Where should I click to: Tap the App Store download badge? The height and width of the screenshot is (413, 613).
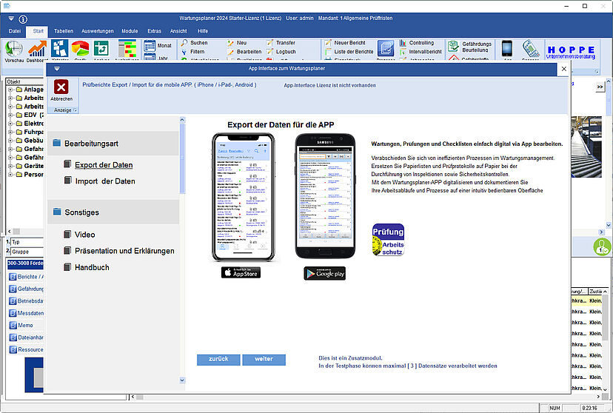241,272
